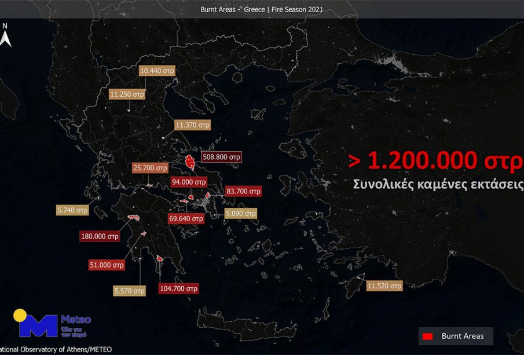Image resolution: width=524 pixels, height=355 pixels.
Task: Select the 104.700 στρ label
Action: [x=178, y=288]
